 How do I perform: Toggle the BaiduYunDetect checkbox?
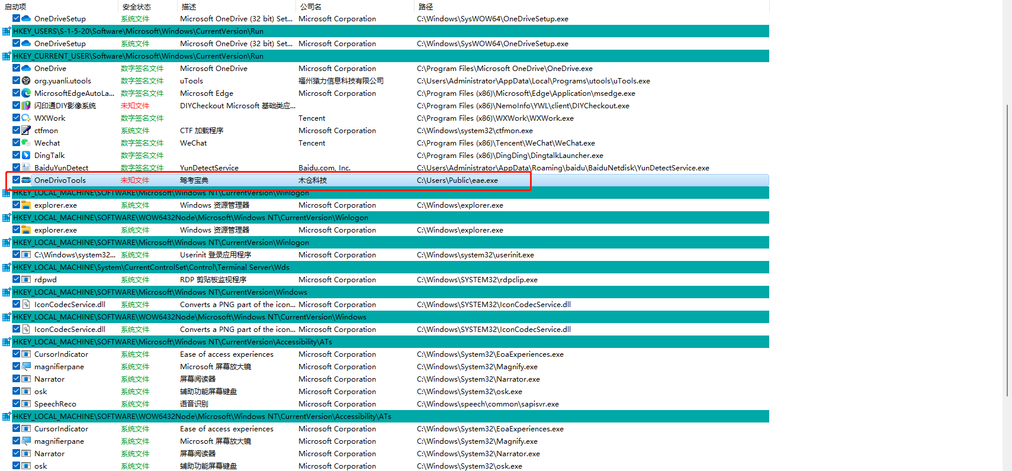click(x=16, y=167)
